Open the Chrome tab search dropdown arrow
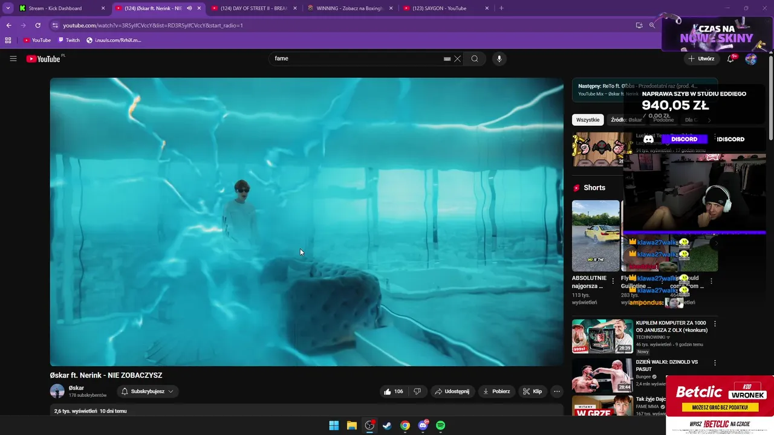The width and height of the screenshot is (774, 435). [x=8, y=8]
